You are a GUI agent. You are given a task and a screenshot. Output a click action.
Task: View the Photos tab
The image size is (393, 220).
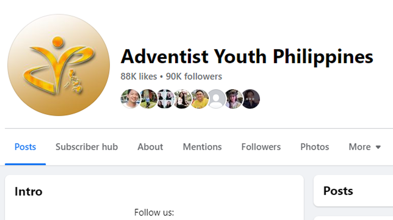coord(314,147)
